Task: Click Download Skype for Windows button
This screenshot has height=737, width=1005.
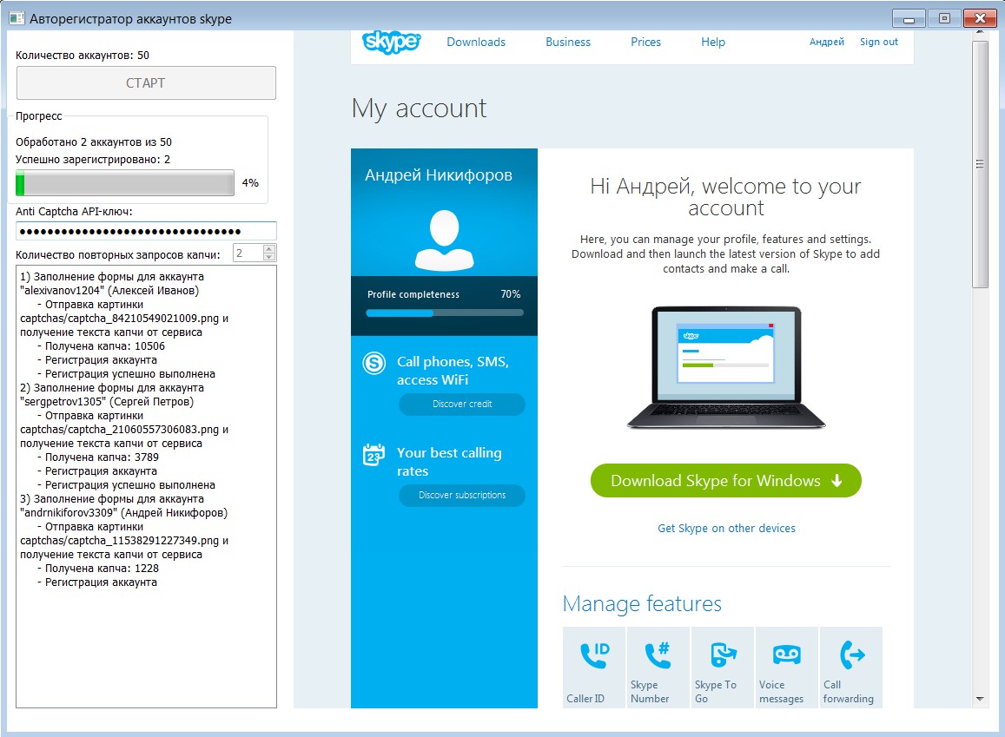Action: click(x=725, y=480)
